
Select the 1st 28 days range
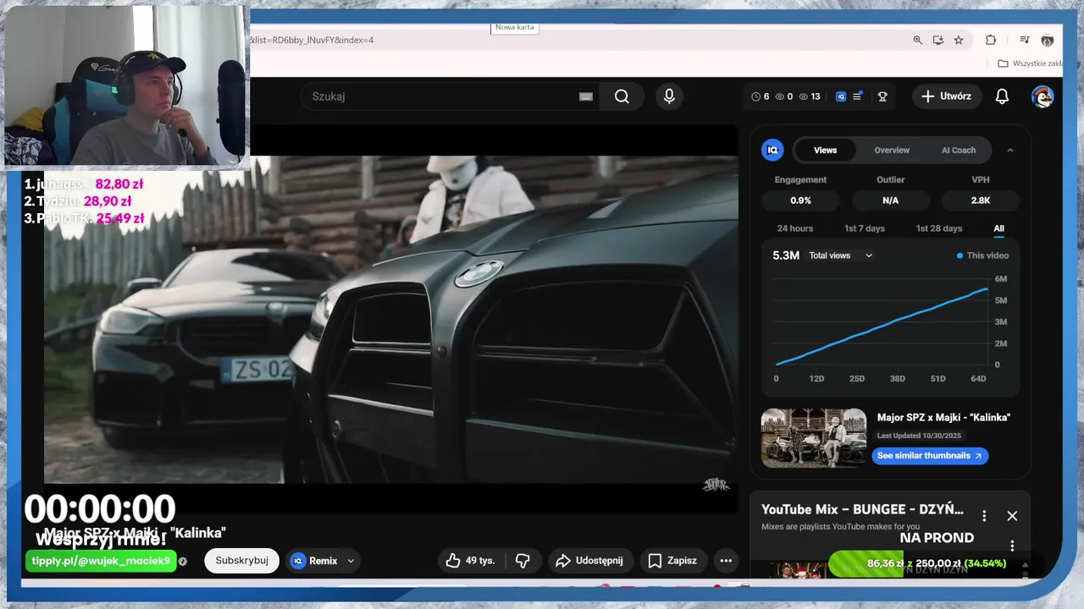coord(939,228)
